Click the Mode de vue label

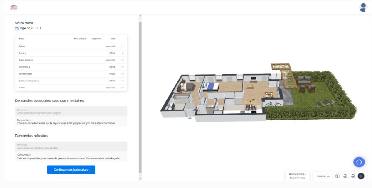(x=324, y=176)
